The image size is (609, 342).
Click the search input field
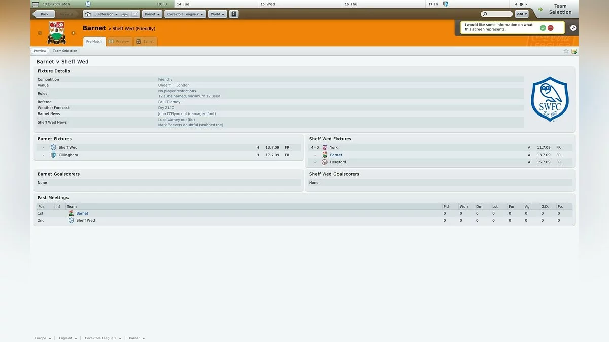pyautogui.click(x=496, y=14)
